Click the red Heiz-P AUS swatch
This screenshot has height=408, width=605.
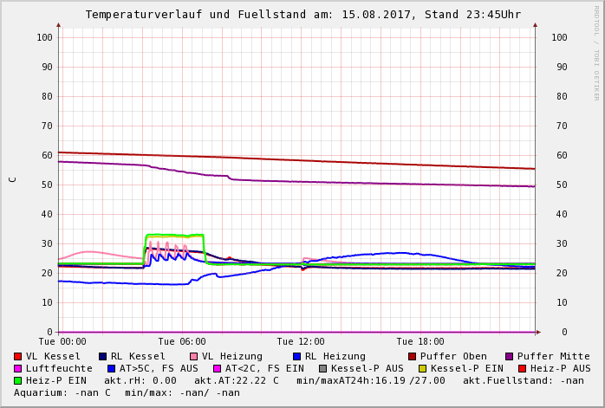(x=521, y=368)
